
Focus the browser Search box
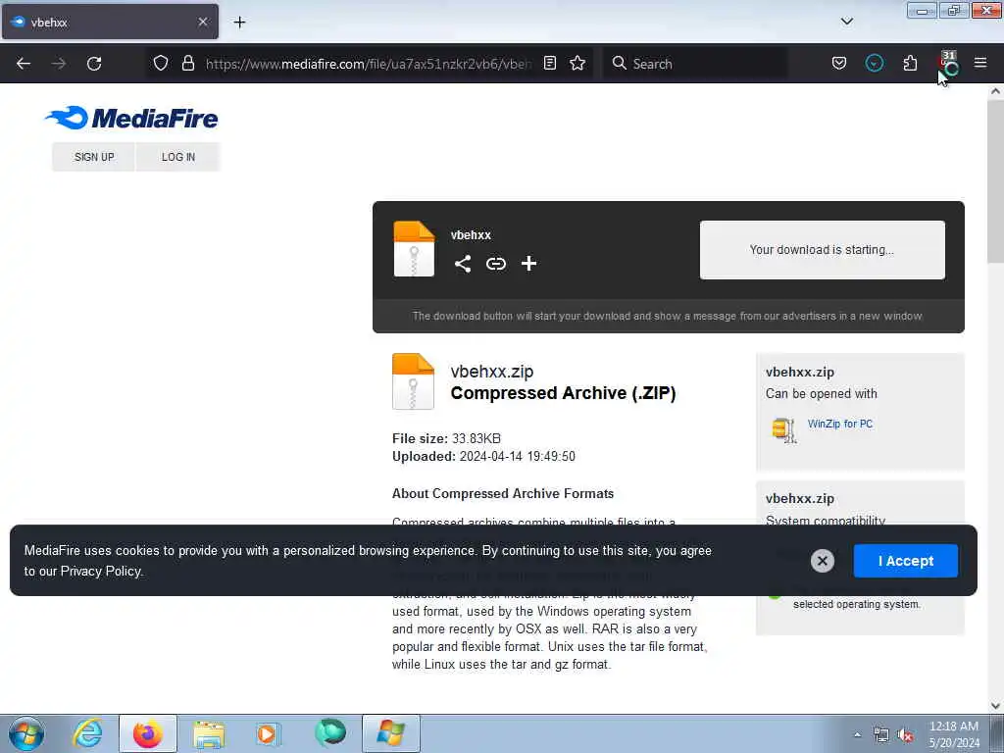pos(695,64)
